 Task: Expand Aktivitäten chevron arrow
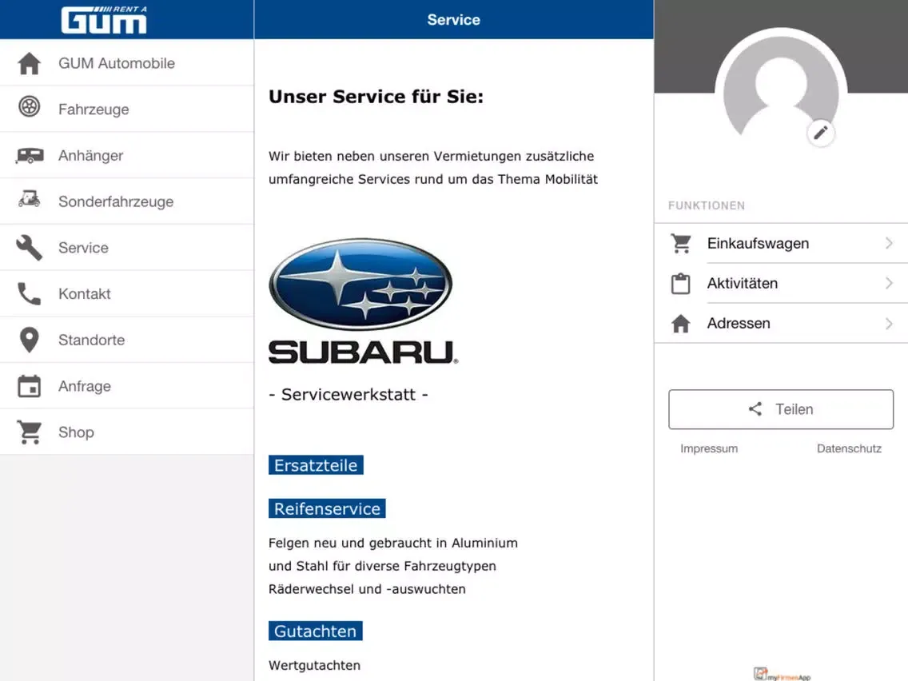(x=889, y=283)
